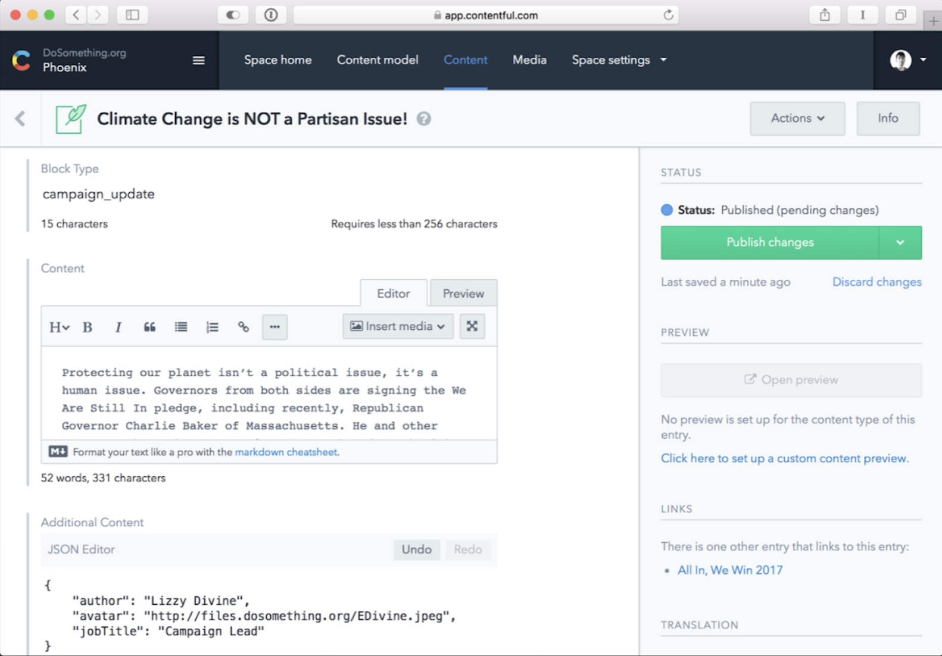Click the password manager info icon
Image resolution: width=942 pixels, height=656 pixels.
click(x=271, y=15)
